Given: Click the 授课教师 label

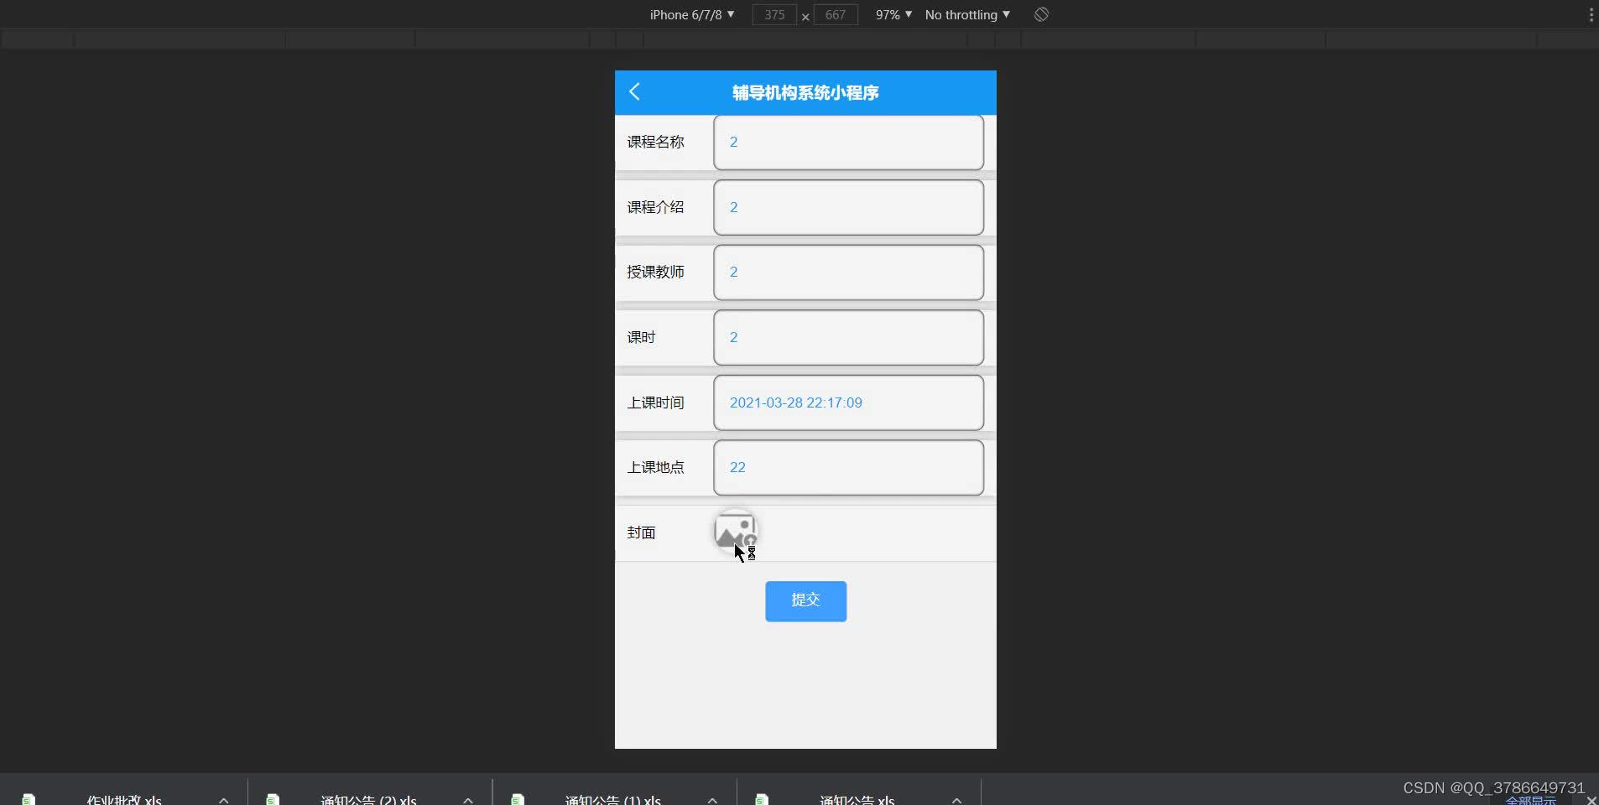Looking at the screenshot, I should tap(655, 272).
